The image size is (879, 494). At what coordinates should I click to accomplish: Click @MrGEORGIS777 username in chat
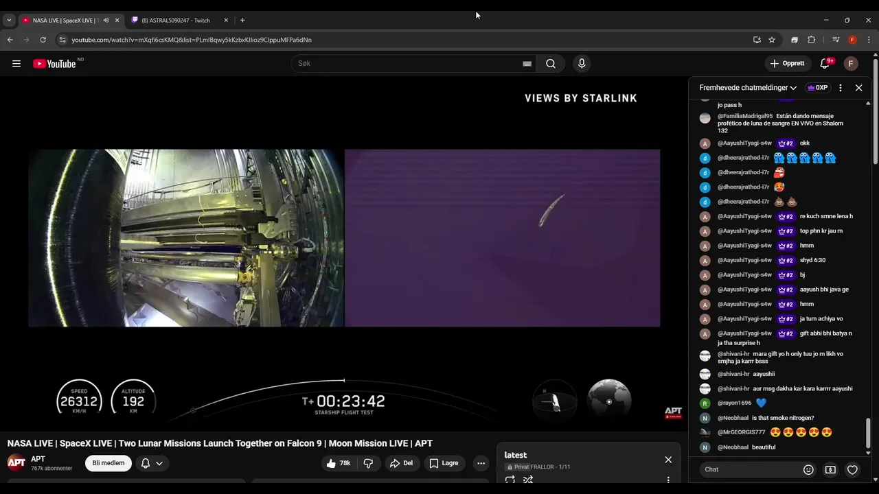pos(741,432)
